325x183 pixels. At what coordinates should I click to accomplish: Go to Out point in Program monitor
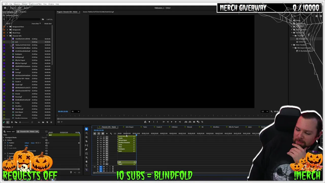pyautogui.click(x=180, y=122)
